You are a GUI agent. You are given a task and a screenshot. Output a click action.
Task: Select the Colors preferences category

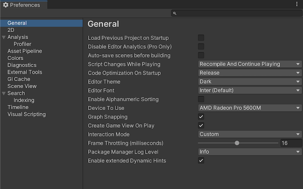pos(16,58)
